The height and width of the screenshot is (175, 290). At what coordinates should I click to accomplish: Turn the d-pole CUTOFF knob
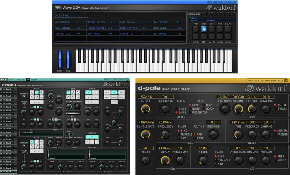[x=146, y=109]
